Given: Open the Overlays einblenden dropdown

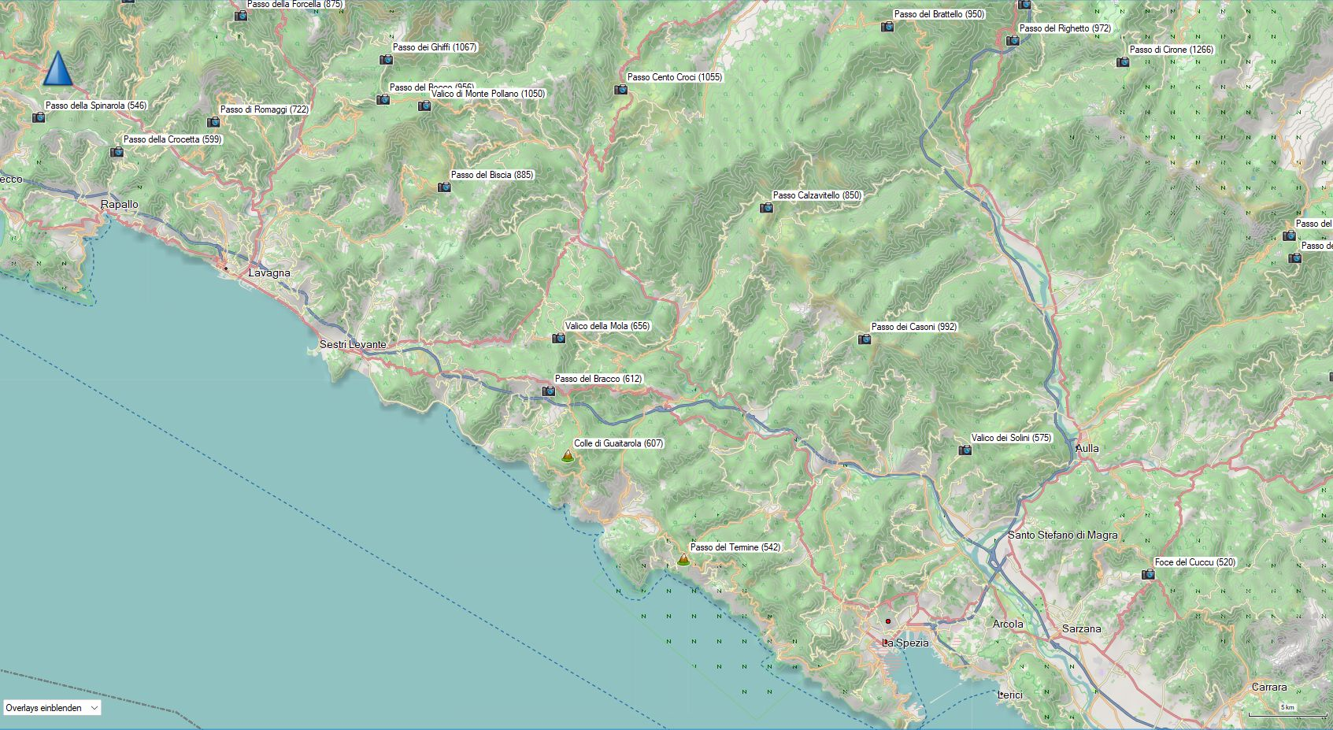Looking at the screenshot, I should (52, 708).
